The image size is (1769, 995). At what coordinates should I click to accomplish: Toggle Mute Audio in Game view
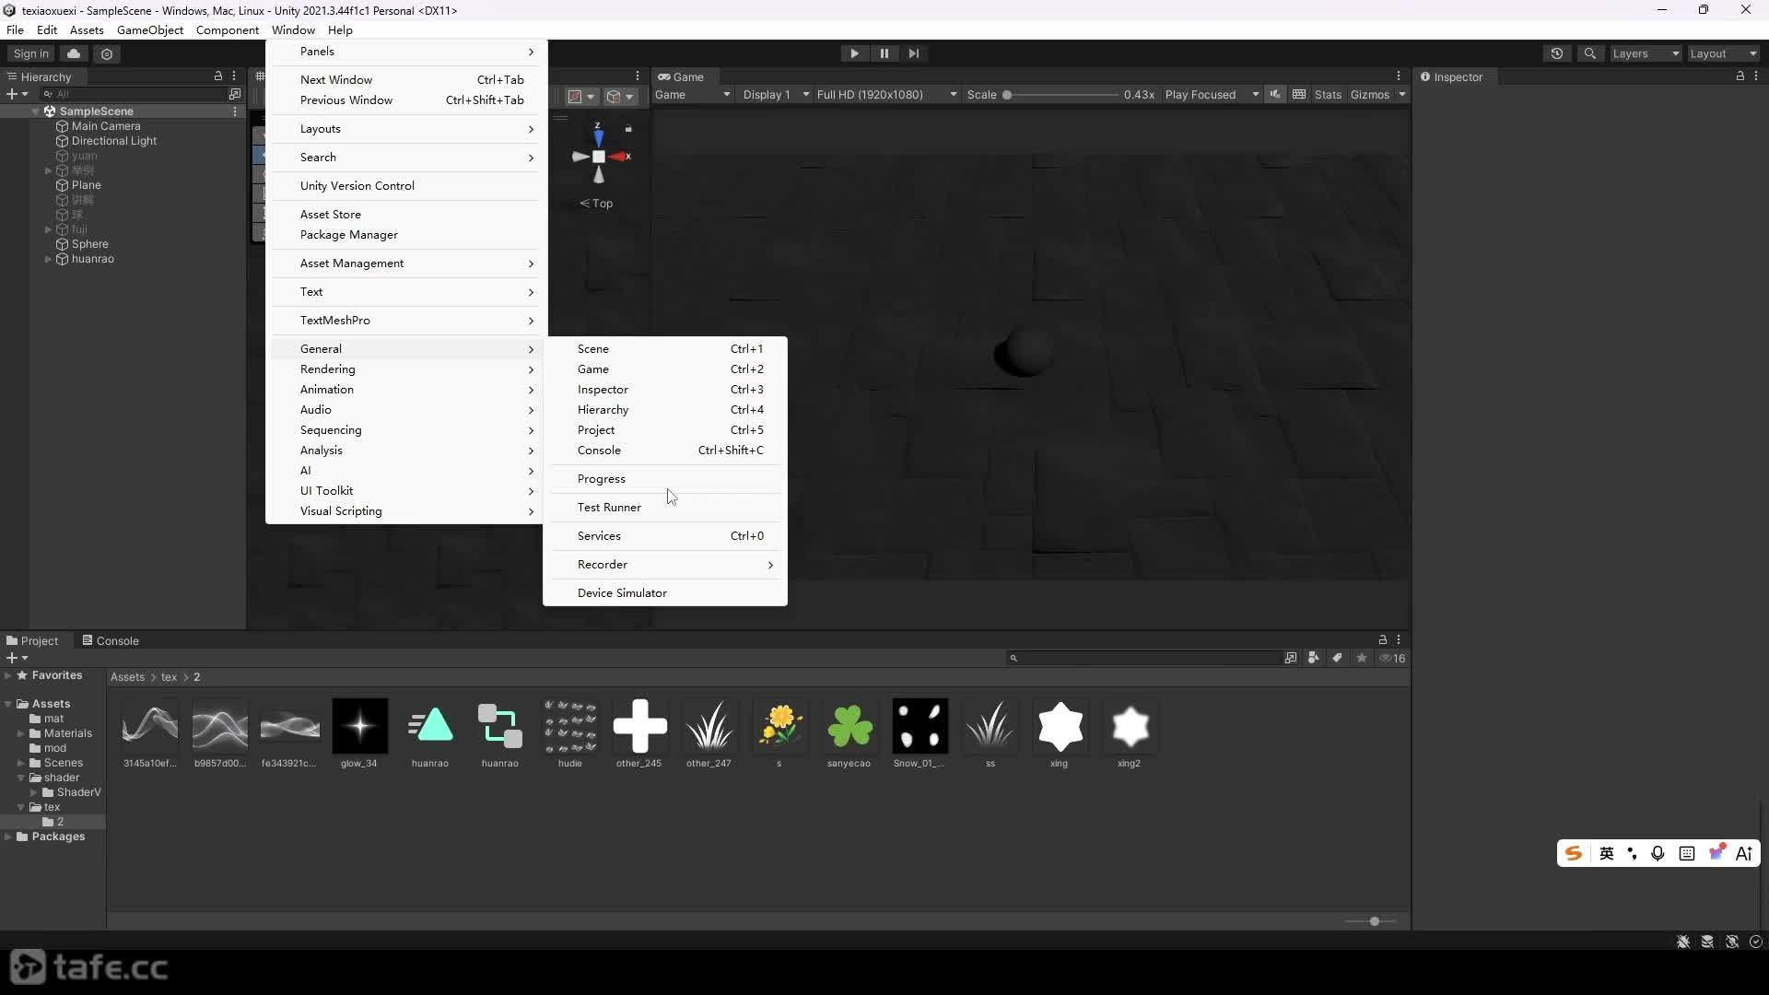[x=1275, y=94]
